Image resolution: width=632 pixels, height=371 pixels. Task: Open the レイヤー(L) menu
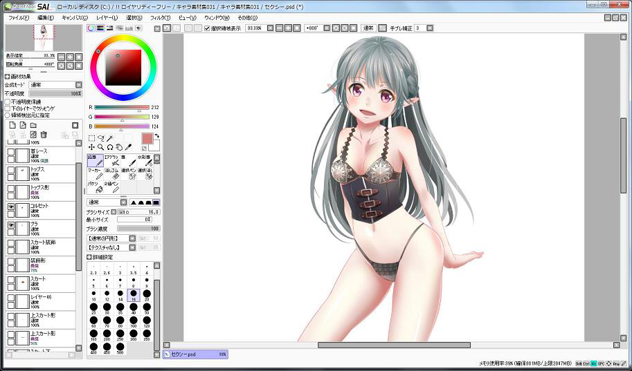[x=107, y=17]
